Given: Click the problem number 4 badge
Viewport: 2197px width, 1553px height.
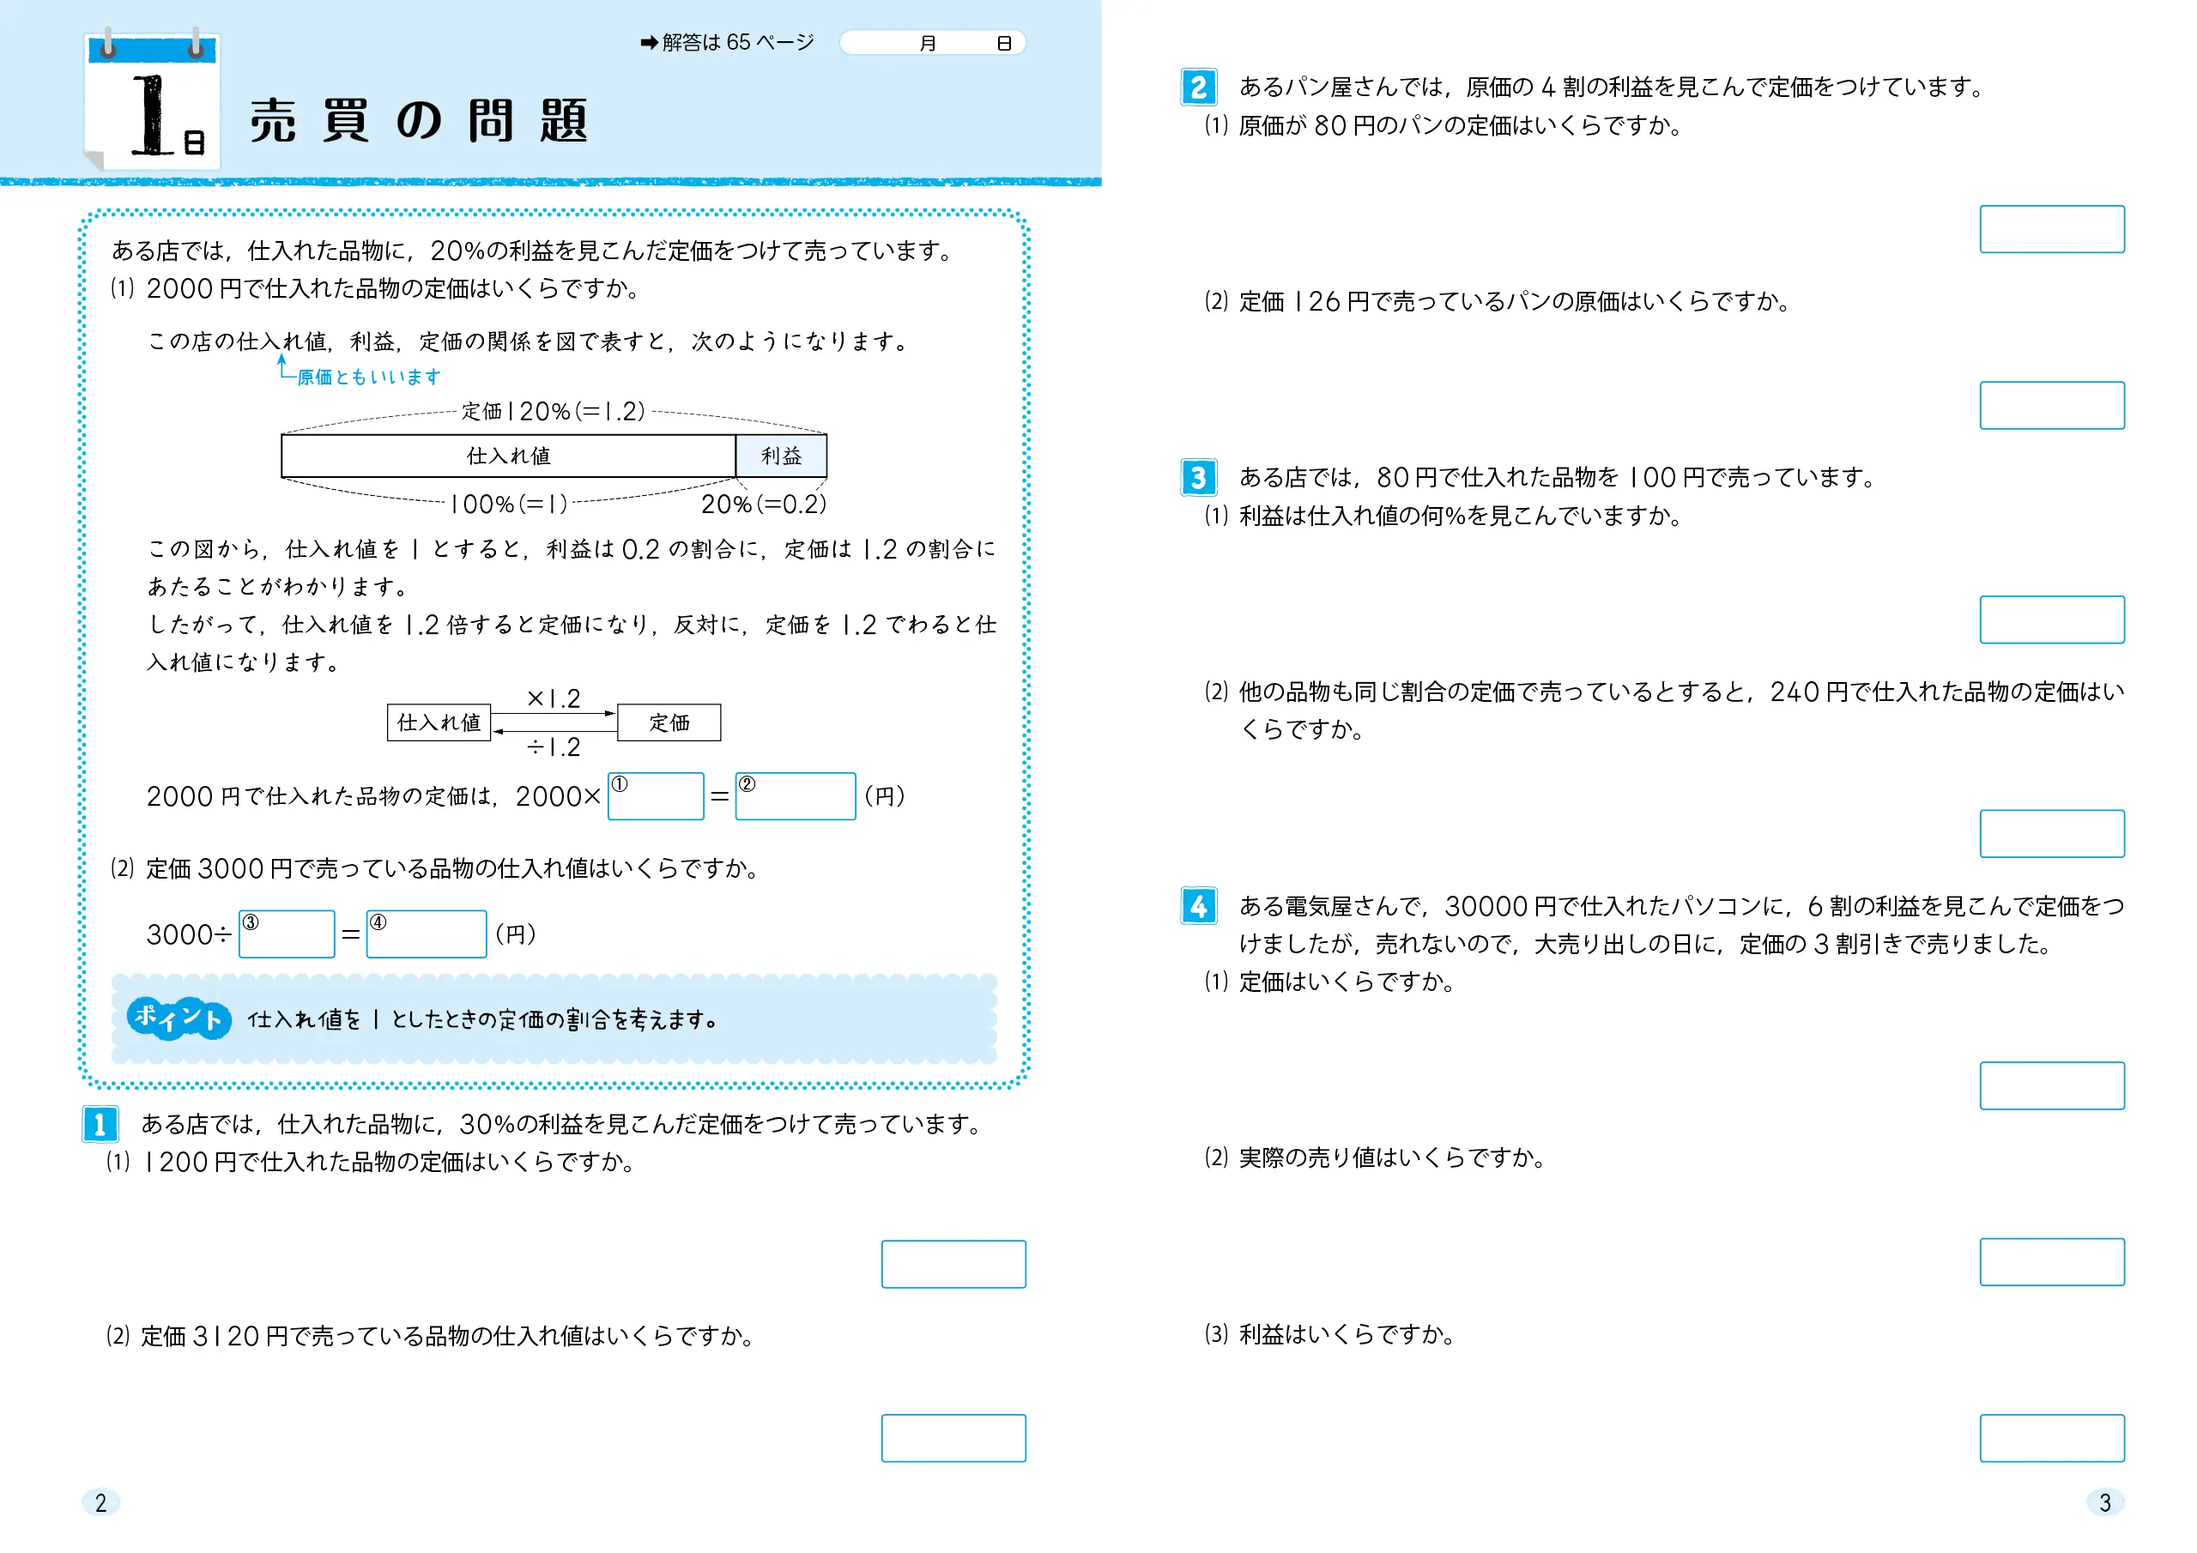Looking at the screenshot, I should (1199, 906).
